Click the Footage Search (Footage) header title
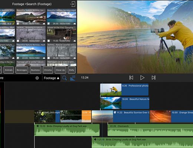The image size is (193, 148). pos(32,4)
